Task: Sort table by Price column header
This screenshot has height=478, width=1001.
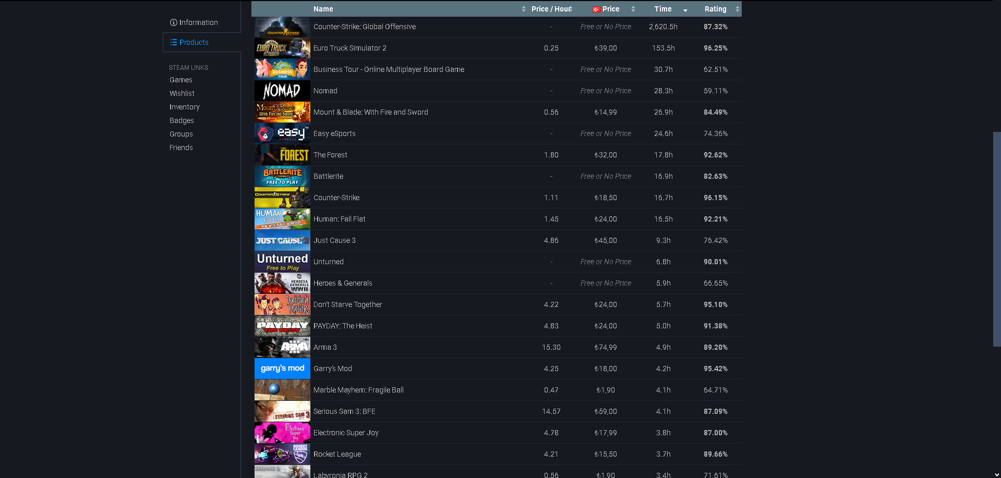Action: pyautogui.click(x=611, y=9)
